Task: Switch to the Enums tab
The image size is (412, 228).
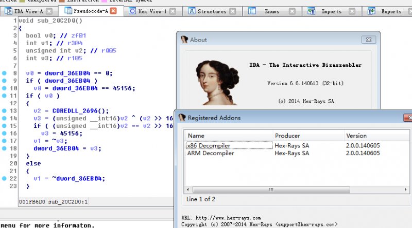Action: (272, 11)
